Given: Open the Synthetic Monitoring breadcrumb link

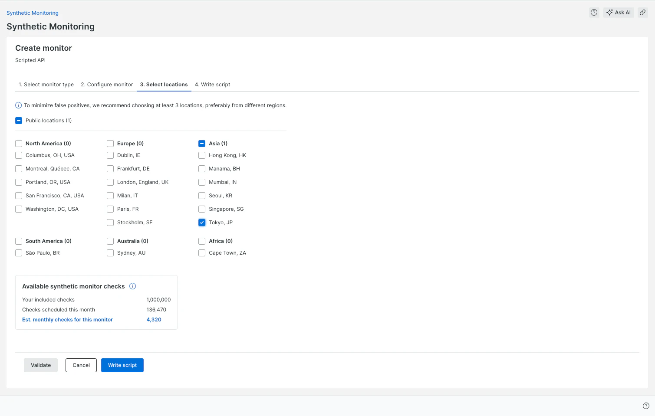Looking at the screenshot, I should [33, 13].
